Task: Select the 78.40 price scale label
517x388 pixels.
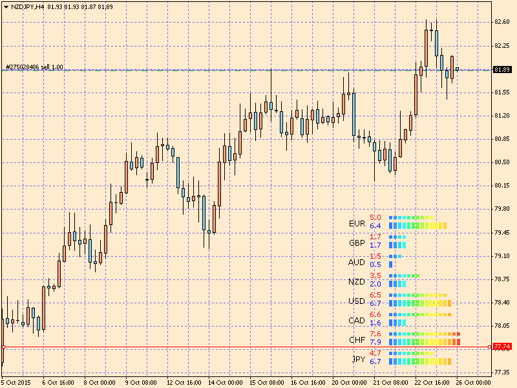Action: [x=502, y=303]
